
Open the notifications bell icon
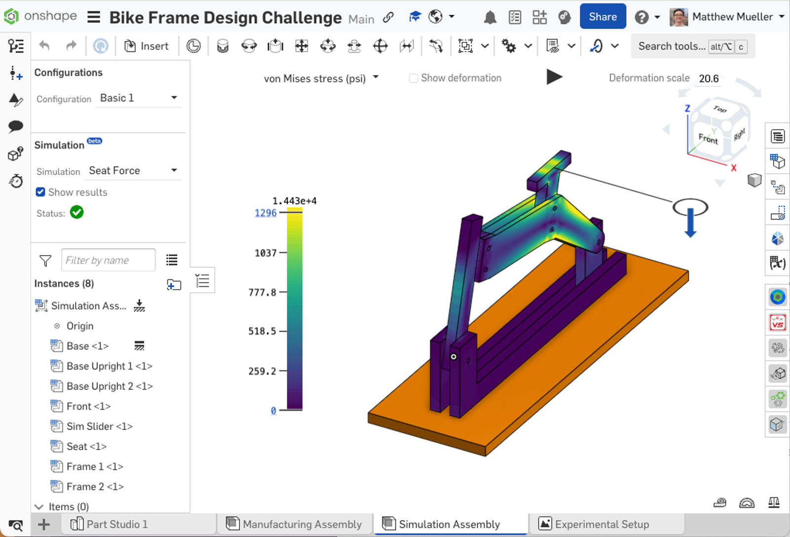coord(489,18)
